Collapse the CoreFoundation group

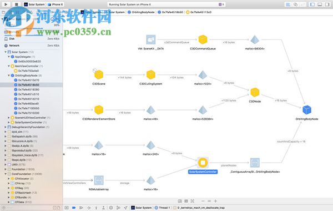(6, 174)
